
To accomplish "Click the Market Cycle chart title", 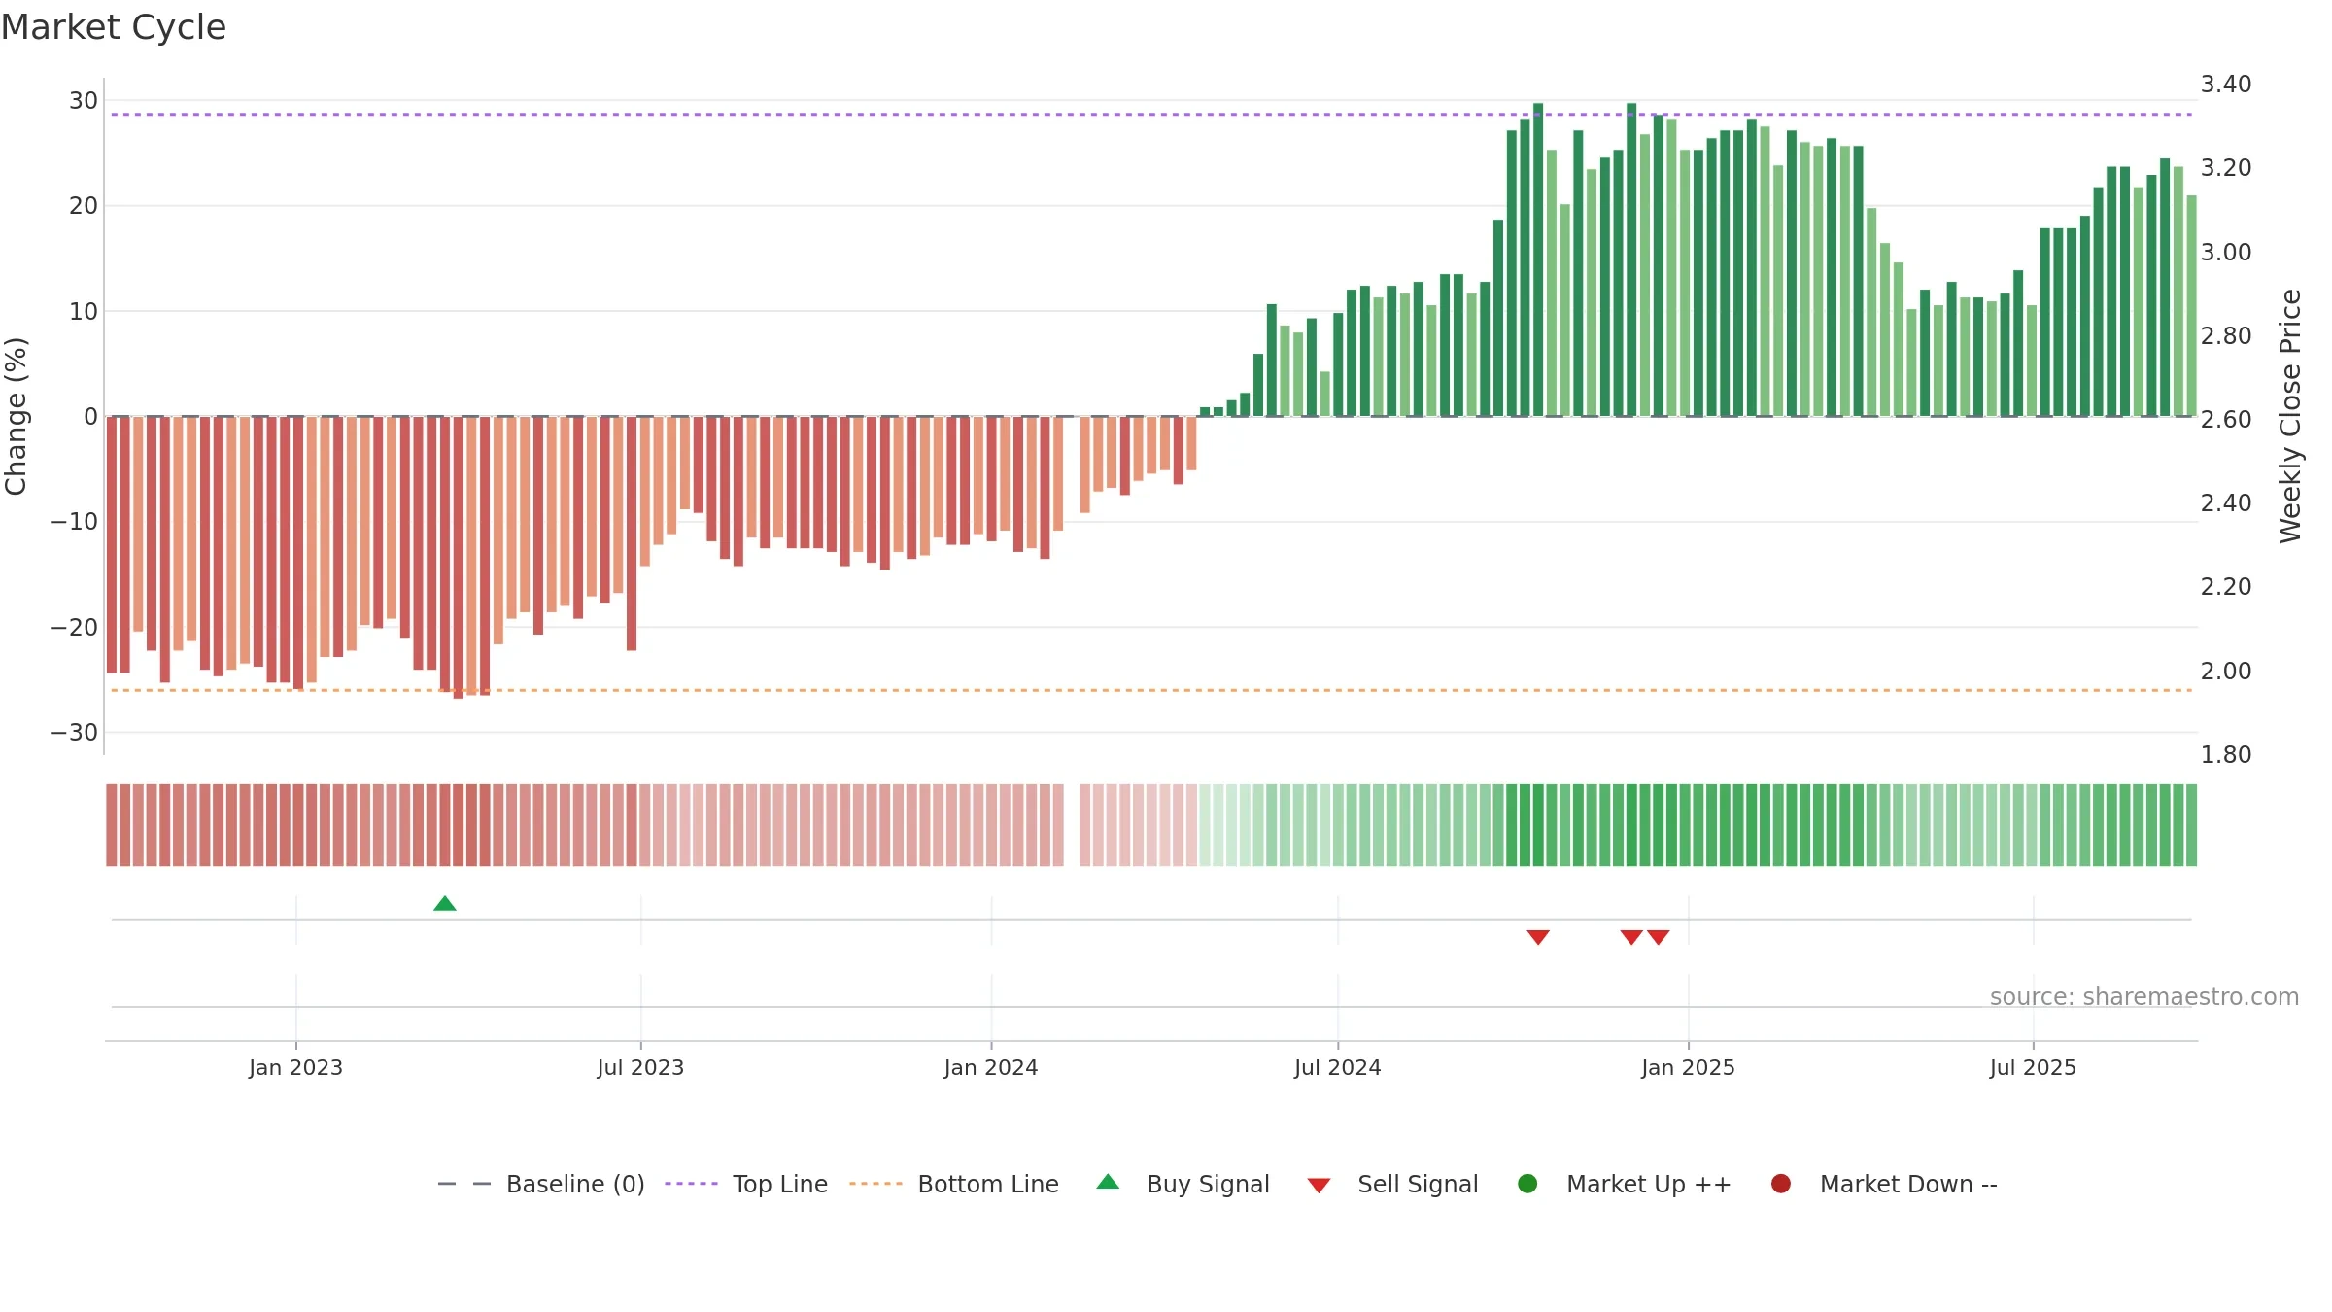I will (114, 27).
